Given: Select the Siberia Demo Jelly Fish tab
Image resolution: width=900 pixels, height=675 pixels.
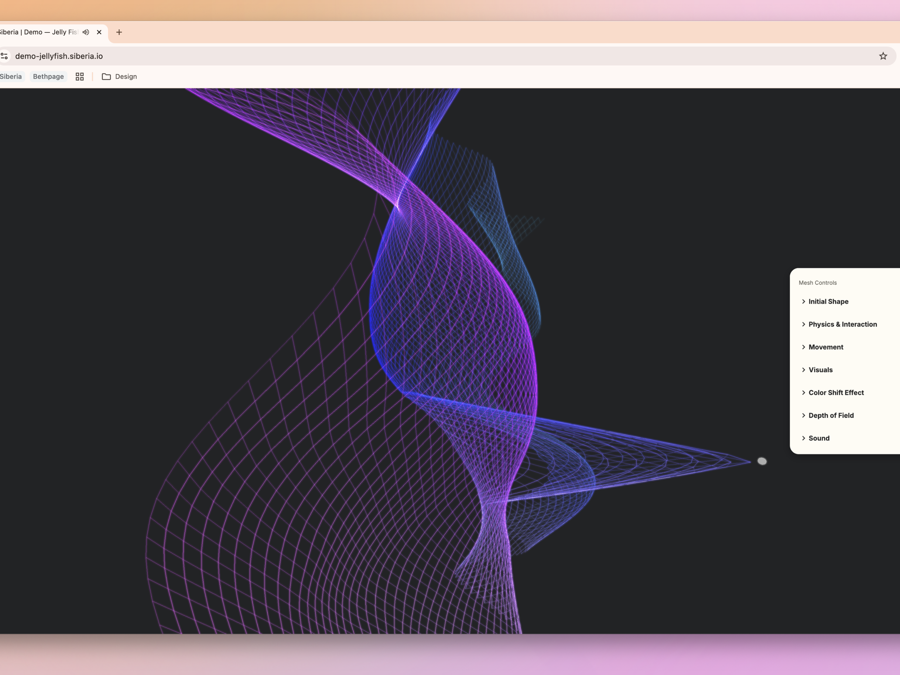Looking at the screenshot, I should click(x=39, y=32).
